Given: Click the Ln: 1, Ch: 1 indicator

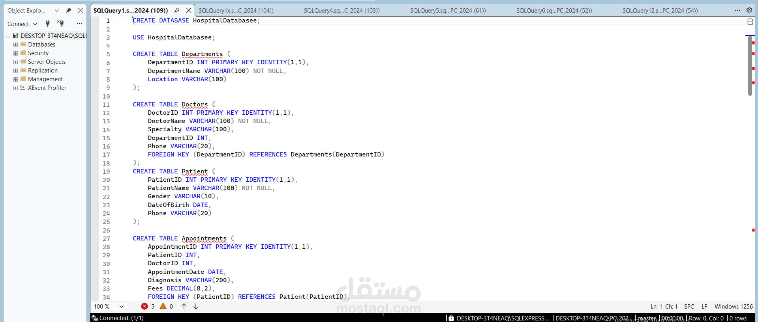Looking at the screenshot, I should click(x=664, y=307).
